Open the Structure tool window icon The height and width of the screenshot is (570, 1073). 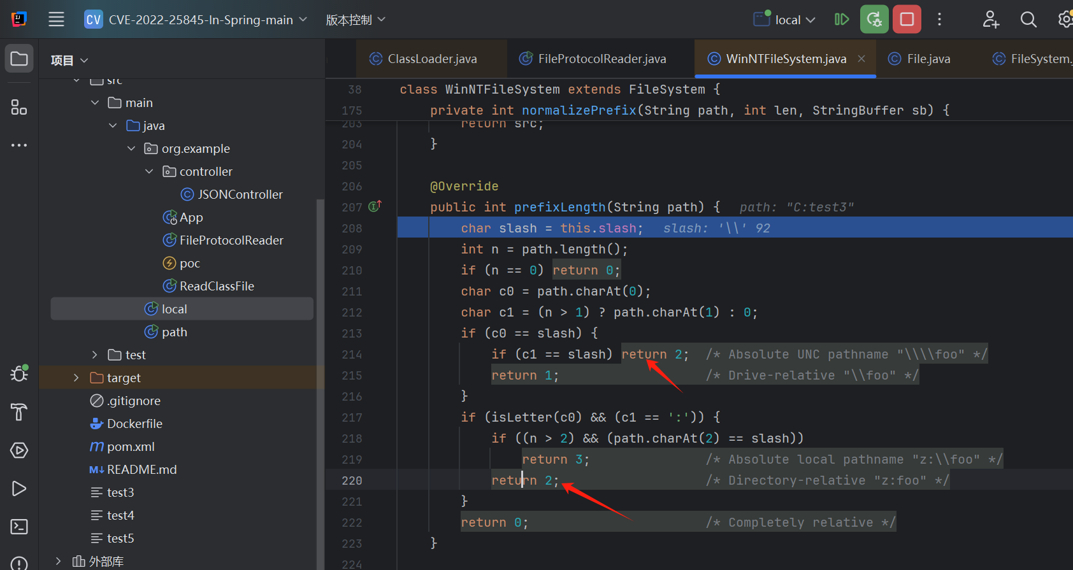(19, 107)
